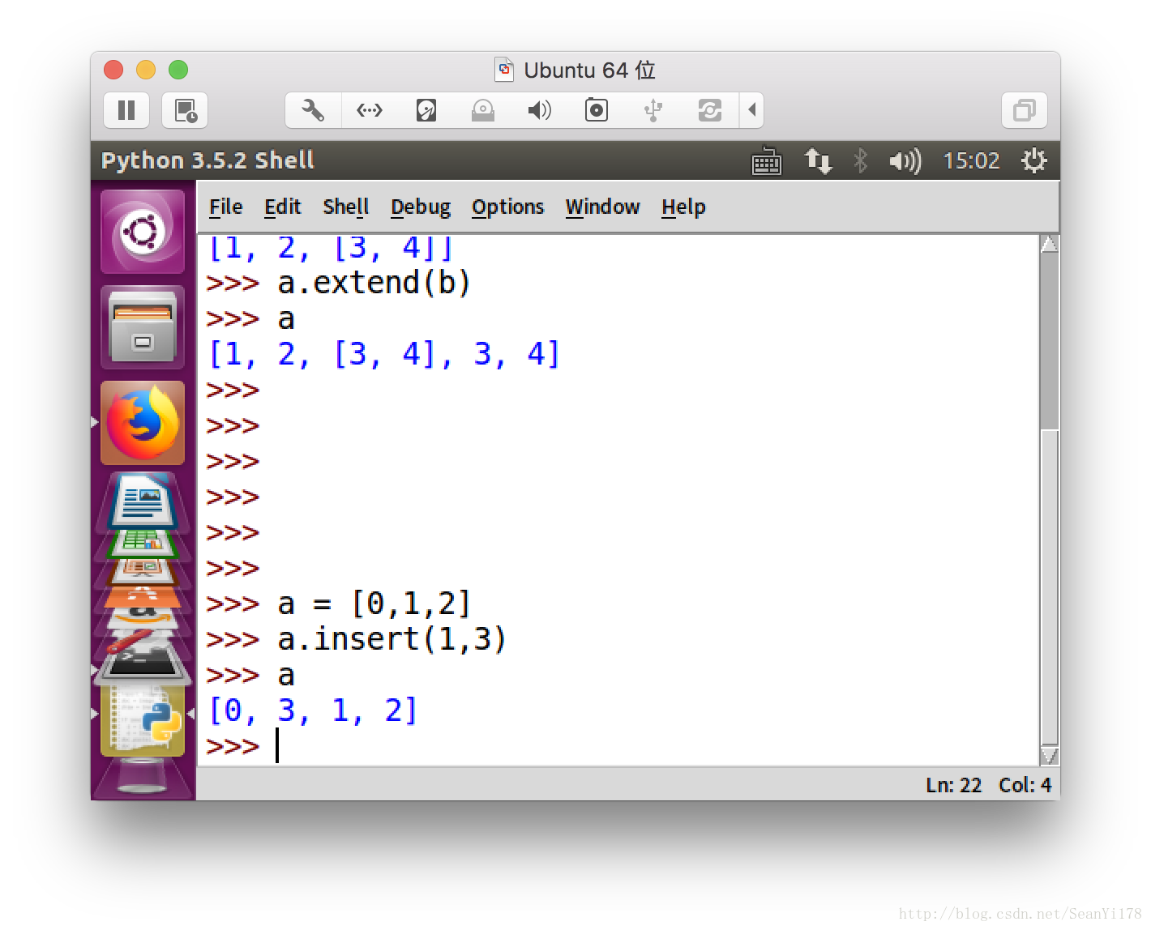Open the Bluetooth indicator

pos(861,161)
